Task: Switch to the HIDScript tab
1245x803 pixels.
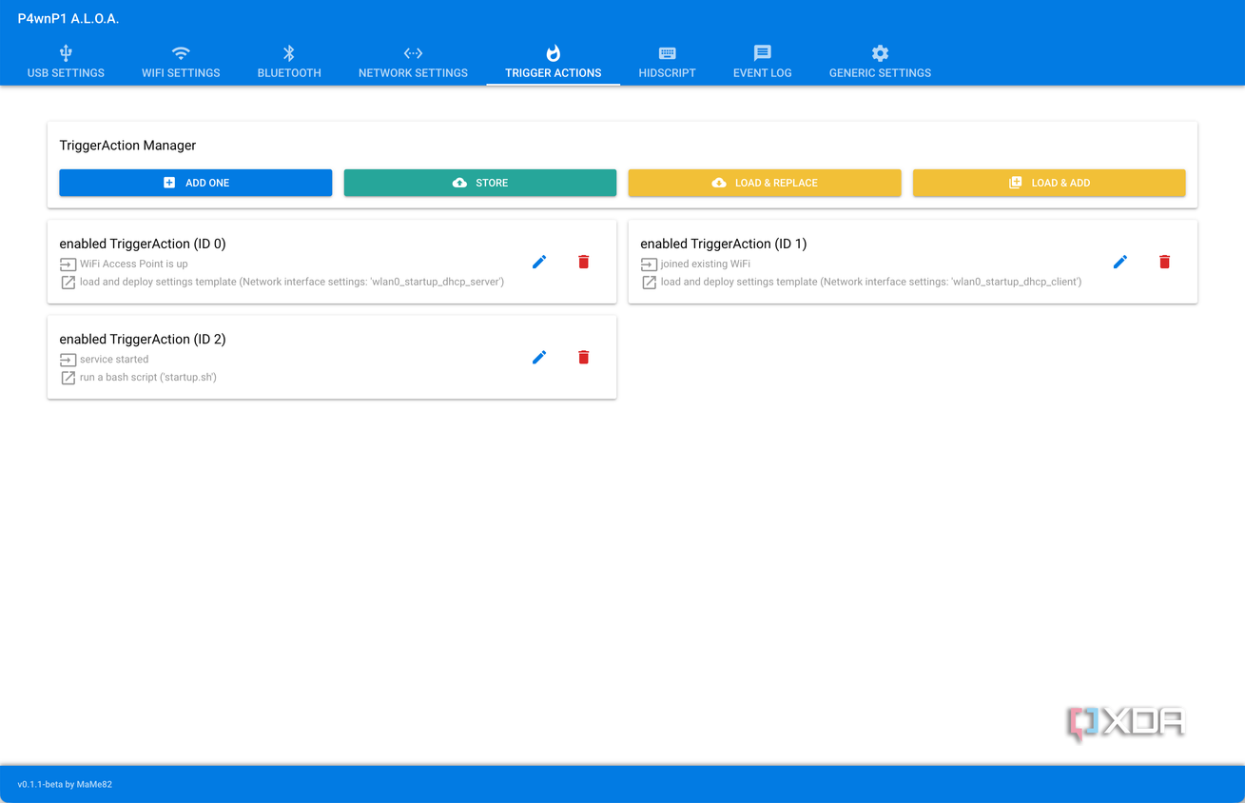Action: pyautogui.click(x=667, y=62)
